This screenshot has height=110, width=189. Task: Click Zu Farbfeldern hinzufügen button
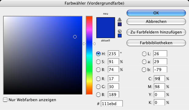[156, 32]
